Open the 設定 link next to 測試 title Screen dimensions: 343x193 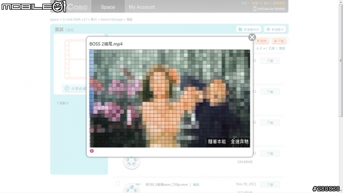[70, 30]
